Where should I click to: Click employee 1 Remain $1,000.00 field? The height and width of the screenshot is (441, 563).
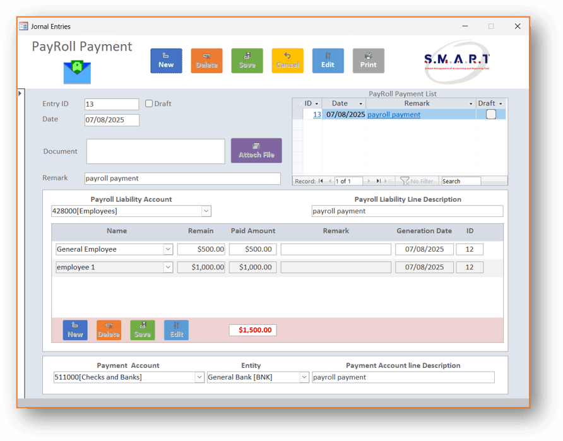pos(201,267)
